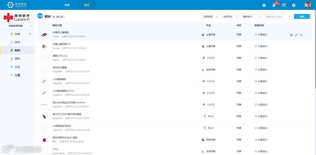Click 土建预算 icon in 在建土建预算121 row
The width and height of the screenshot is (316, 155).
point(203,46)
